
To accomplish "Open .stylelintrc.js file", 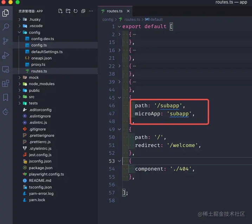I will tap(55, 148).
